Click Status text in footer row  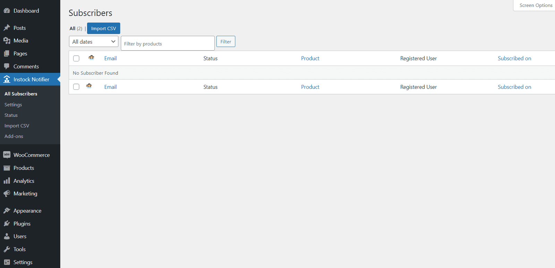tap(211, 87)
